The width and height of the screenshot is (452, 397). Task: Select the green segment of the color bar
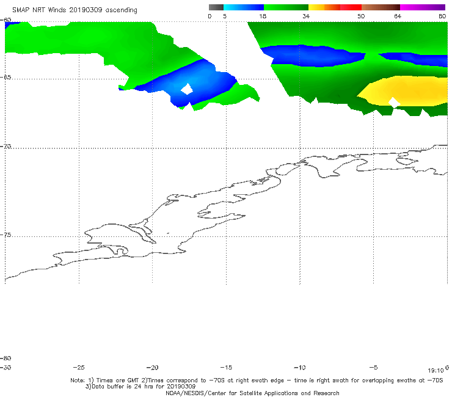286,7
